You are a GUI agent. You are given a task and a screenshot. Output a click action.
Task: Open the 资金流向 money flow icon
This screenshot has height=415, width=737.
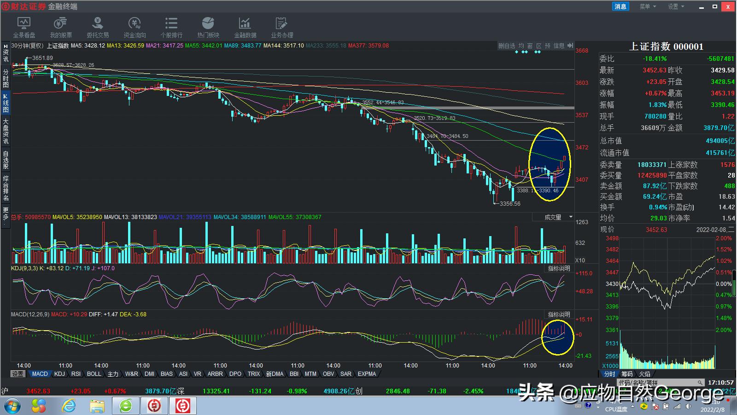pyautogui.click(x=134, y=26)
